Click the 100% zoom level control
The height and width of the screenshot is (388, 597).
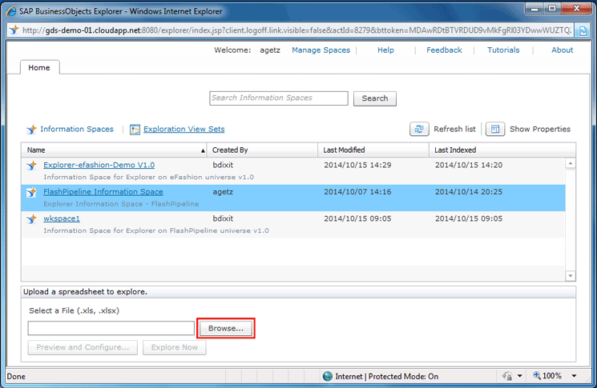pos(547,376)
